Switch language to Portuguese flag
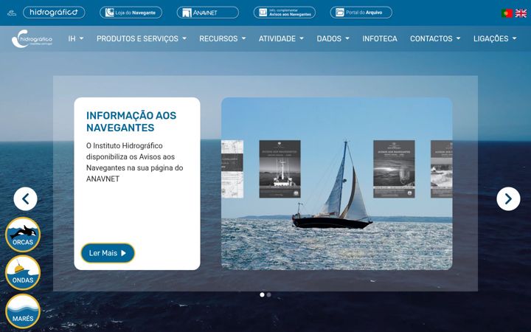 pos(507,13)
